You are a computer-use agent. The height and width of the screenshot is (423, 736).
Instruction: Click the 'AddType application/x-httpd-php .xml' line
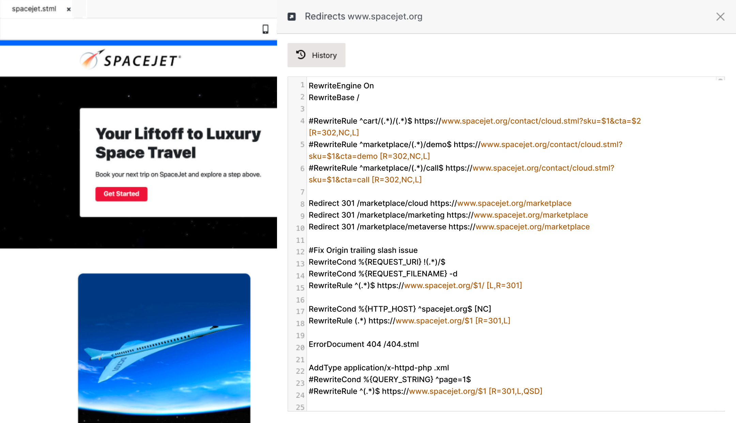point(379,368)
